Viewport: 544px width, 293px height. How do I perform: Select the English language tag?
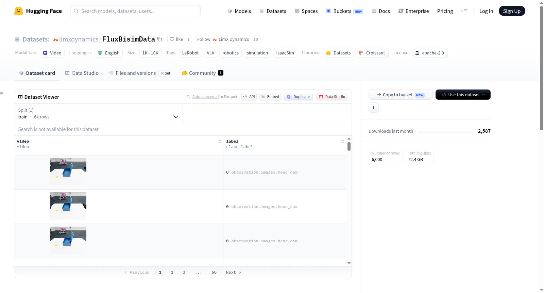tap(108, 53)
